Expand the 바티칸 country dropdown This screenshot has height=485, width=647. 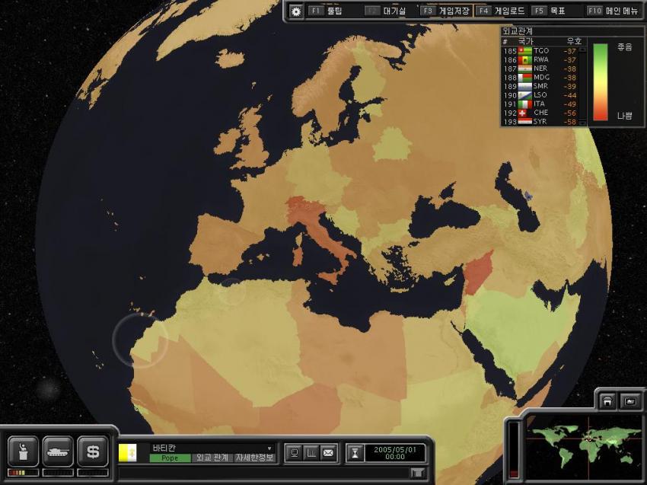(x=269, y=448)
